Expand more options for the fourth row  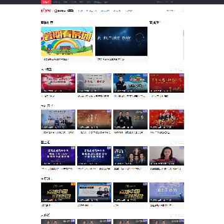[x=182, y=180]
